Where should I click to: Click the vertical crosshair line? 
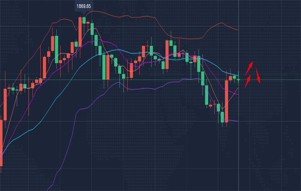click(239, 142)
